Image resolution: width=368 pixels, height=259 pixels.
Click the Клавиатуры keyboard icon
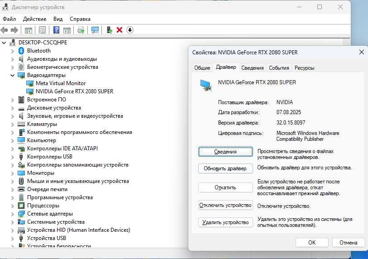tap(21, 124)
